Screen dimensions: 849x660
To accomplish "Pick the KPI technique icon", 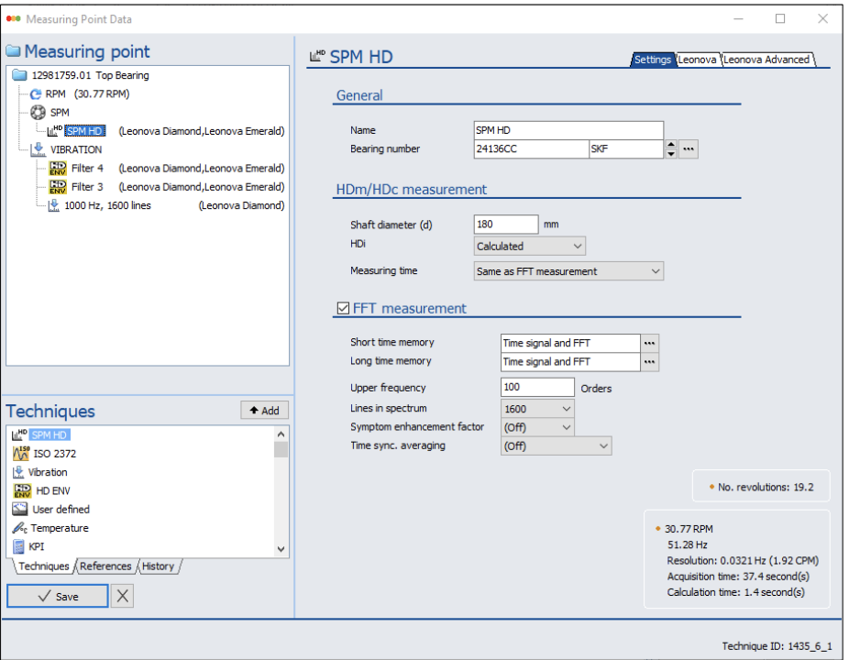I will pyautogui.click(x=20, y=547).
